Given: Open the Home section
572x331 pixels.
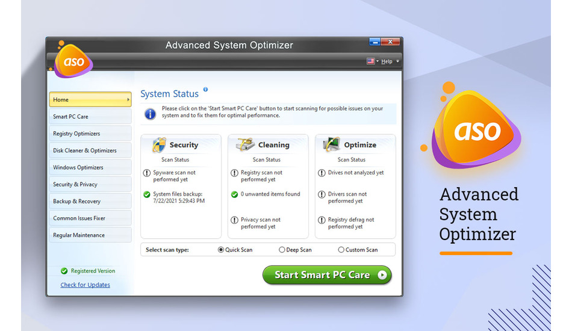Looking at the screenshot, I should point(90,99).
